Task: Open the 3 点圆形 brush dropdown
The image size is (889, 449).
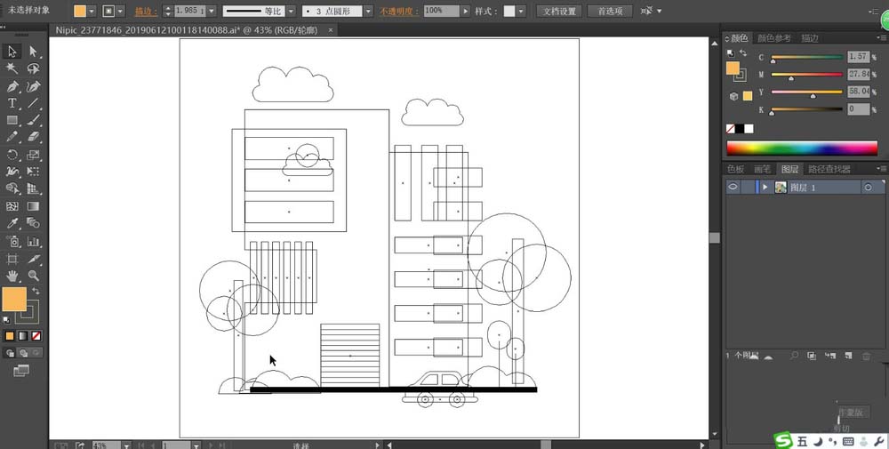Action: coord(369,11)
